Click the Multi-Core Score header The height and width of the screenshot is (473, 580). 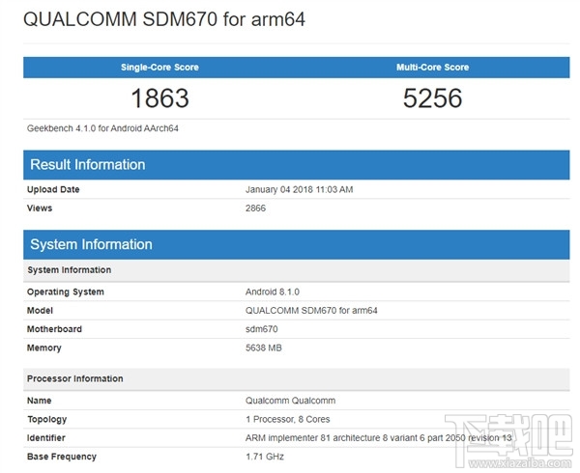coord(433,68)
